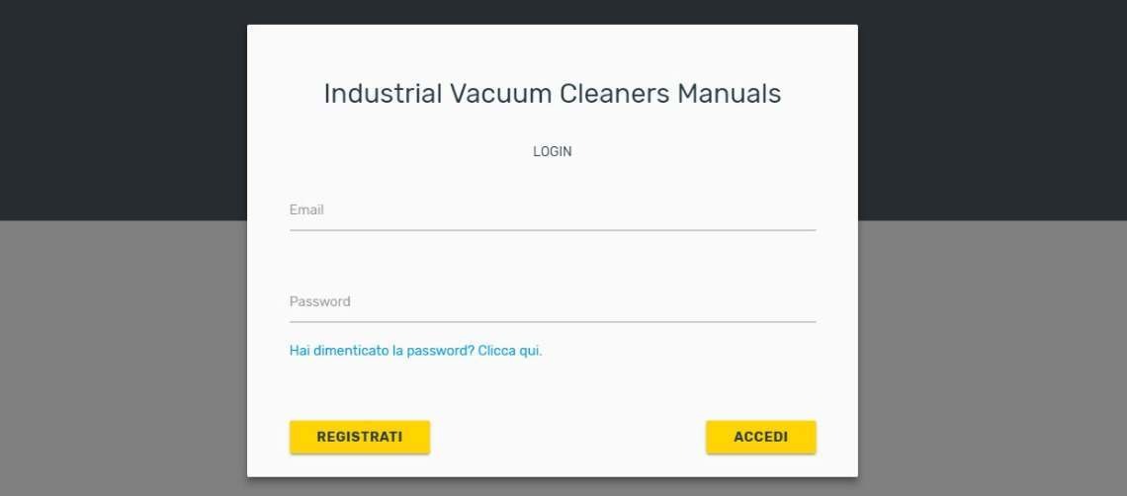Screen dimensions: 1127x496
Task: Start registration via the REGISTRATI button
Action: pos(359,437)
